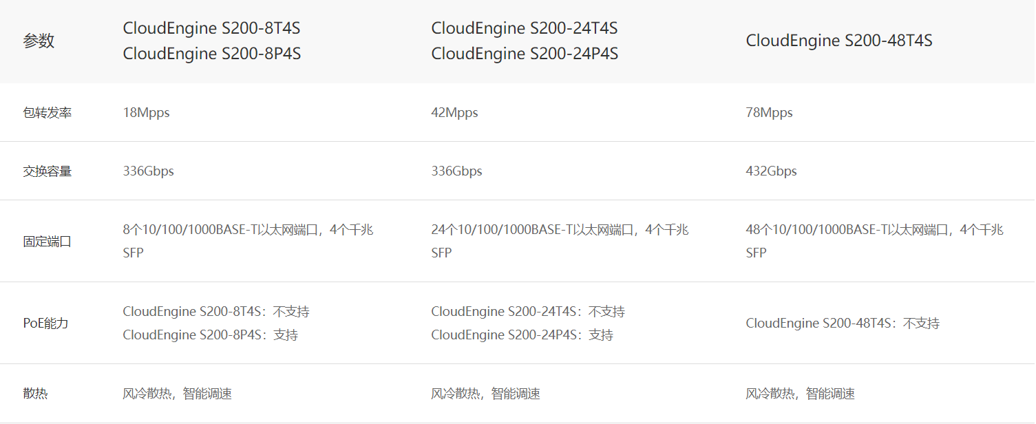The height and width of the screenshot is (424, 1036).
Task: Select CloudEngine S200-24P4S header text
Action: click(525, 54)
